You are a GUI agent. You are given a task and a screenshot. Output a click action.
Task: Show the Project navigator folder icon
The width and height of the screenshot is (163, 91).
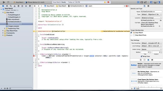click(x=3, y=6)
